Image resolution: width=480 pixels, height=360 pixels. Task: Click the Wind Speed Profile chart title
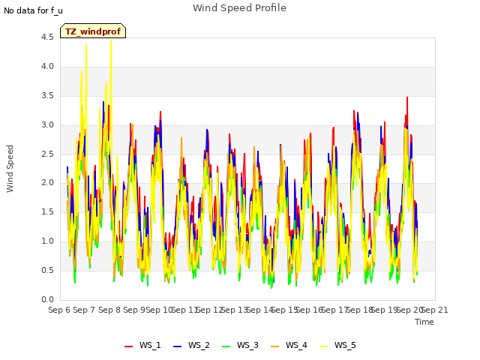(x=239, y=8)
